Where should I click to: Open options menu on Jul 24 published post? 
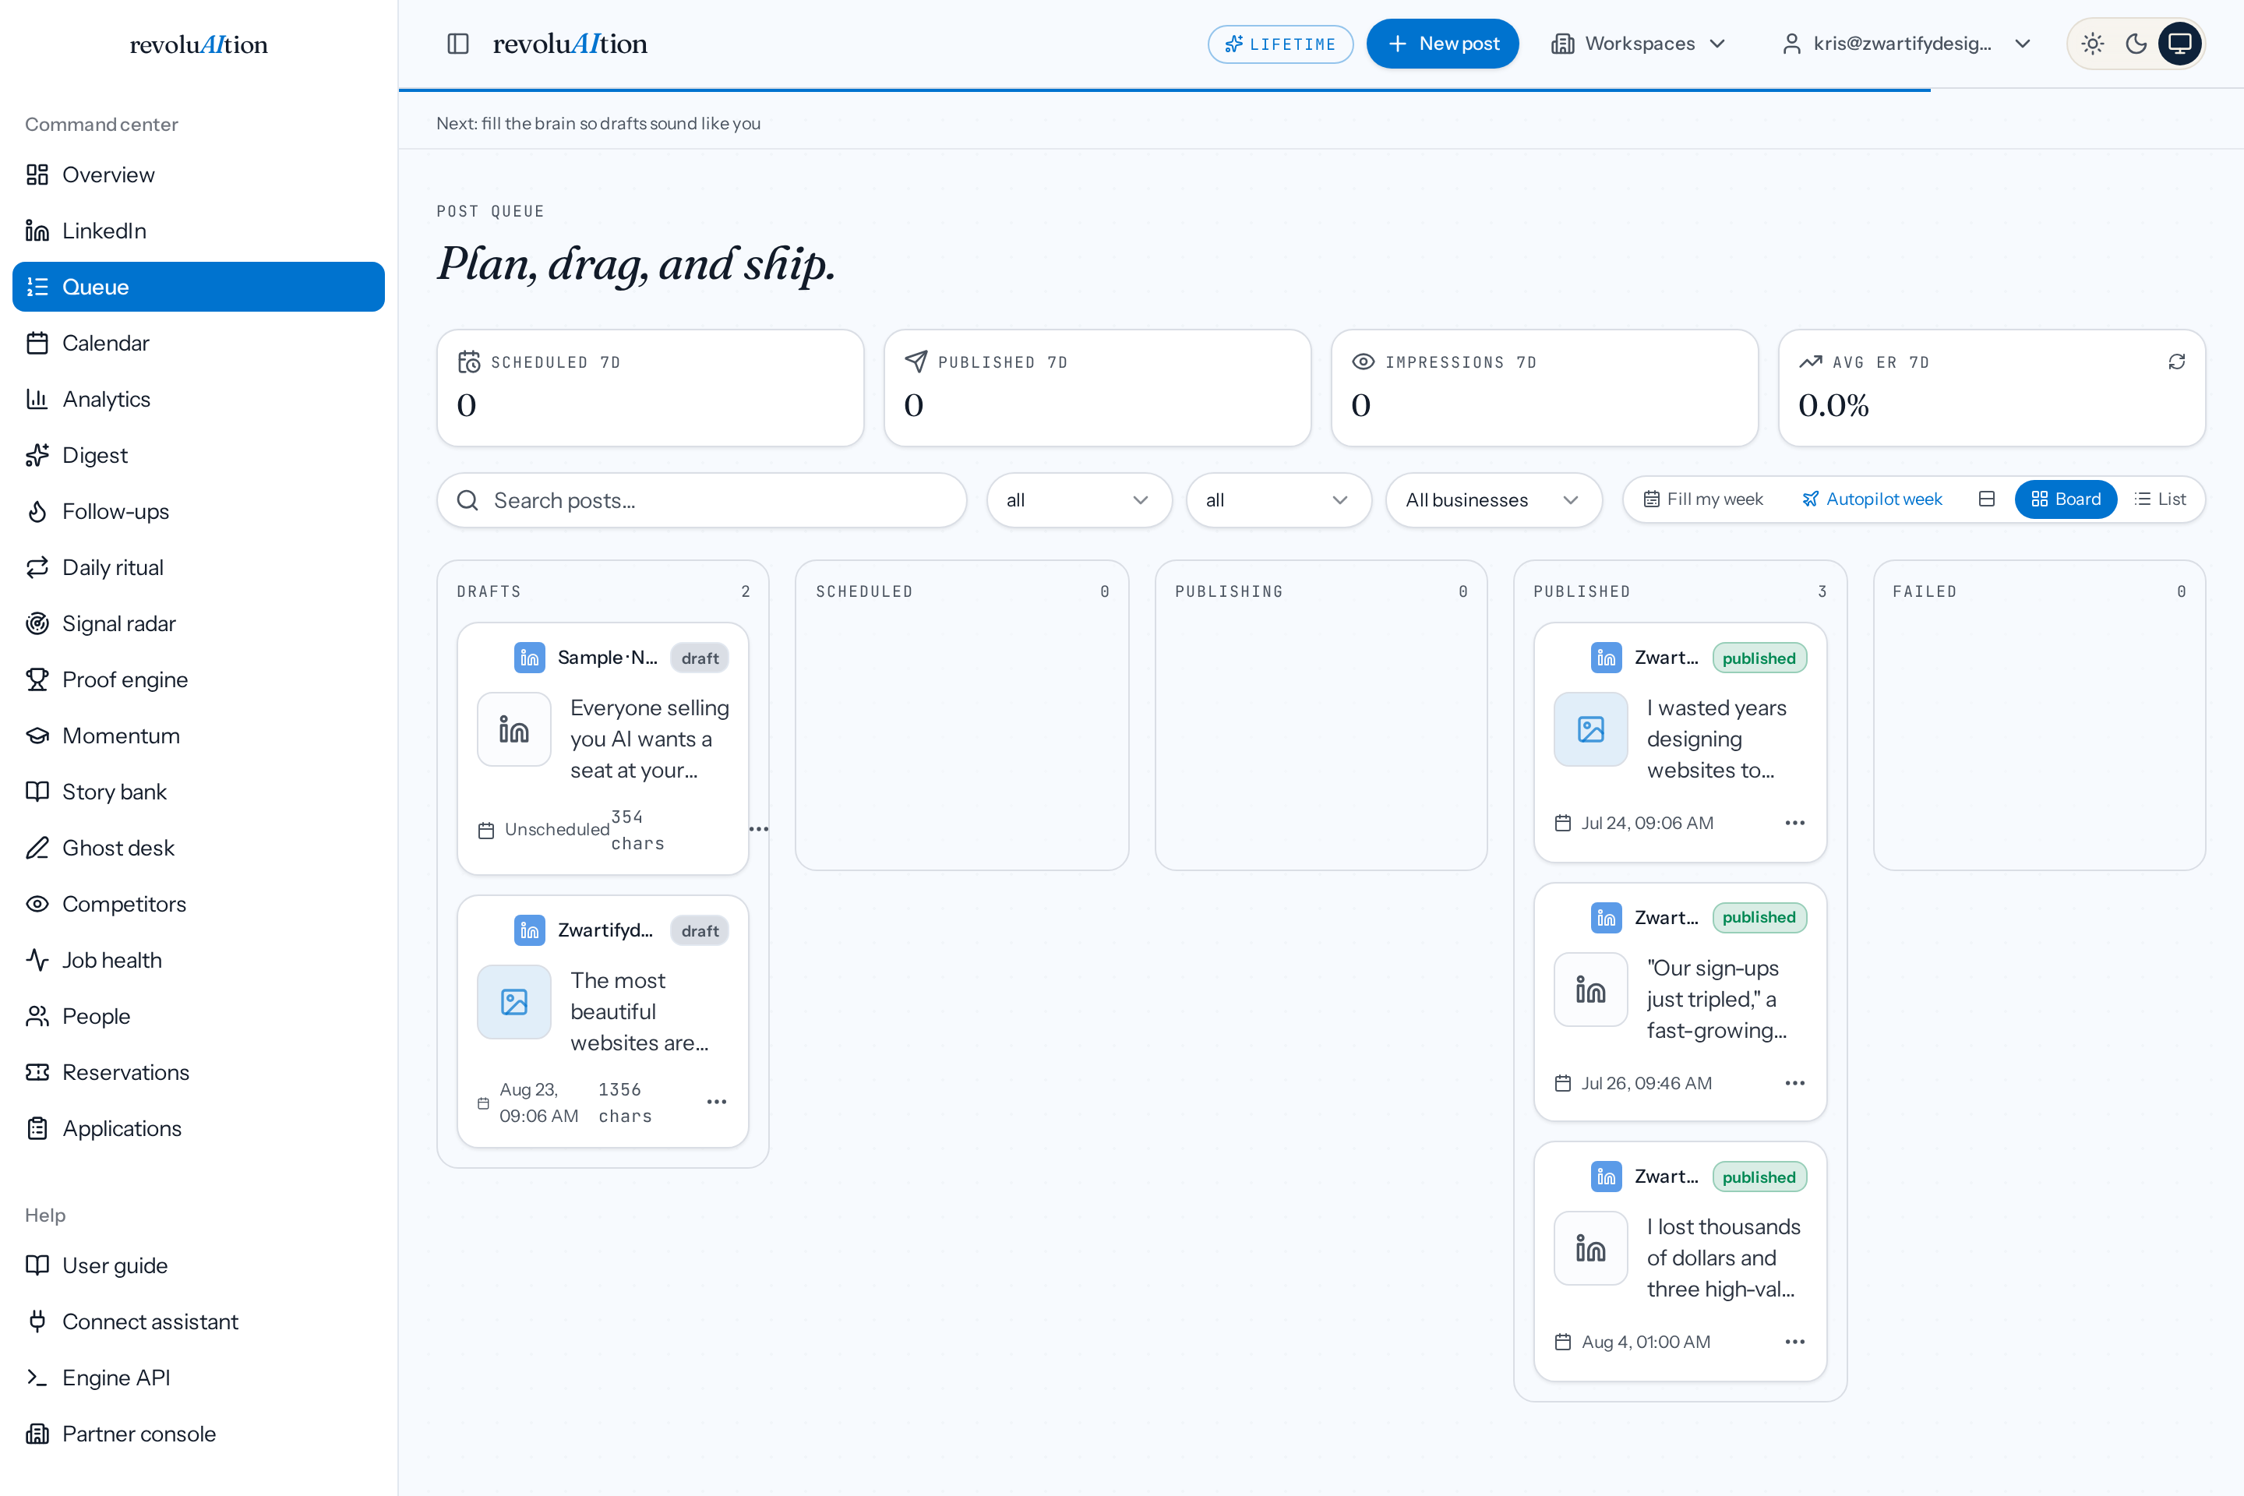(x=1794, y=823)
